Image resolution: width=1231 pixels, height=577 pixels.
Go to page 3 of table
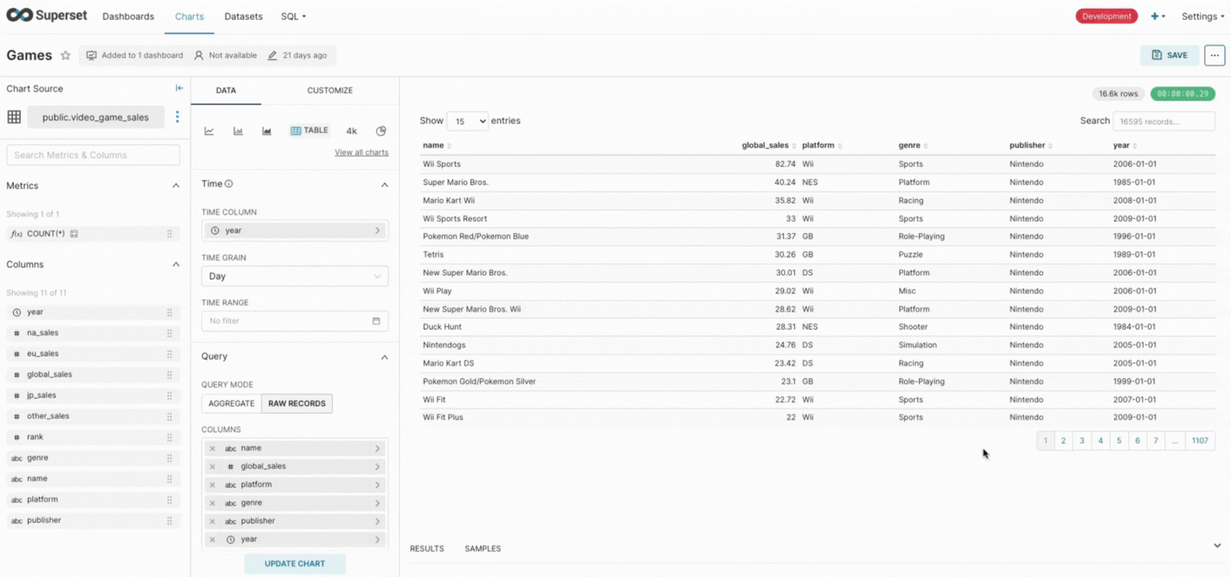(1082, 440)
